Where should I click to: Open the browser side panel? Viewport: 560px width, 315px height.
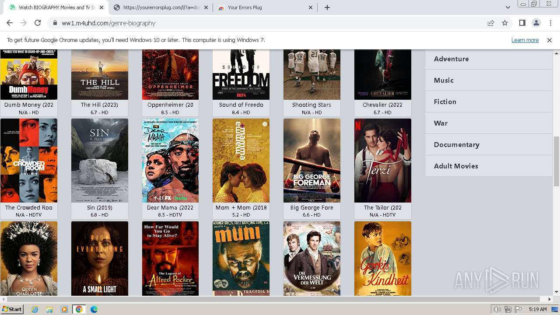click(522, 23)
